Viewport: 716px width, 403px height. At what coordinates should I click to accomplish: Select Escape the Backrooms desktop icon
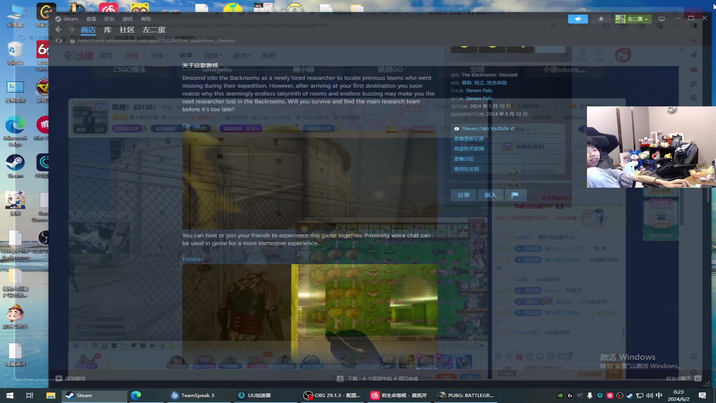coord(15,245)
